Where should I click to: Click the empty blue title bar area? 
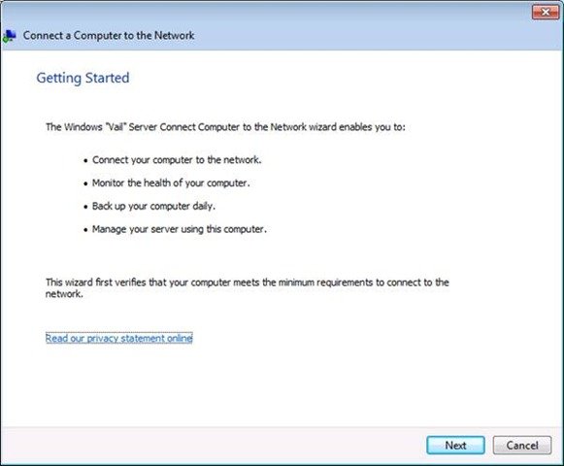click(x=360, y=35)
